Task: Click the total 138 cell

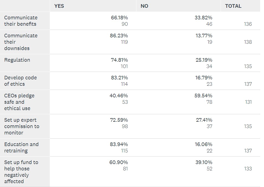Action: (x=248, y=42)
